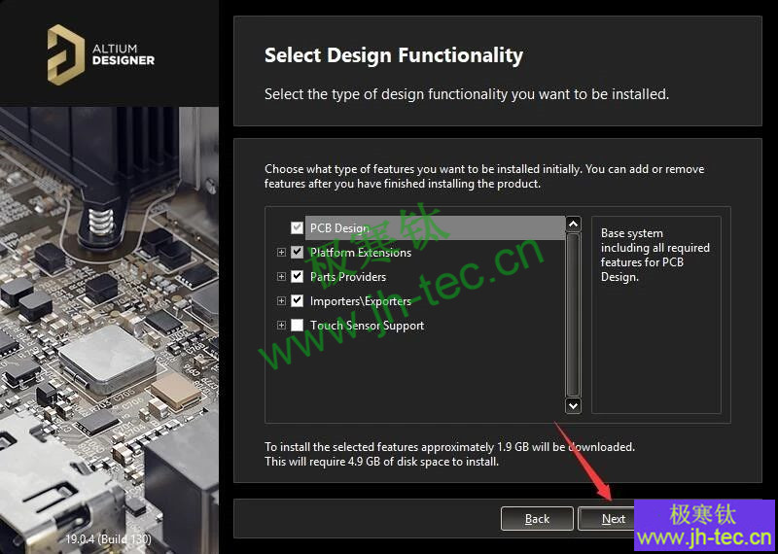Uncheck the Platform Extensions checkbox
The image size is (778, 554).
coord(297,252)
